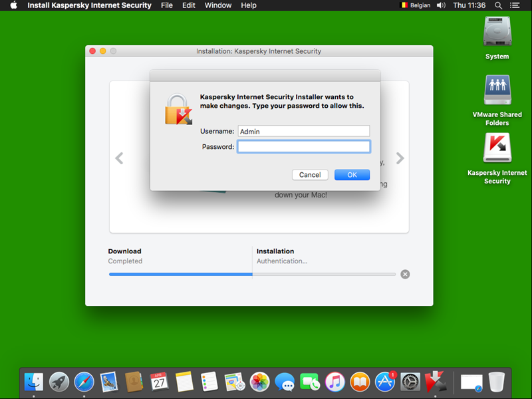Launch Safari from the Dock
The height and width of the screenshot is (399, 532).
[84, 381]
